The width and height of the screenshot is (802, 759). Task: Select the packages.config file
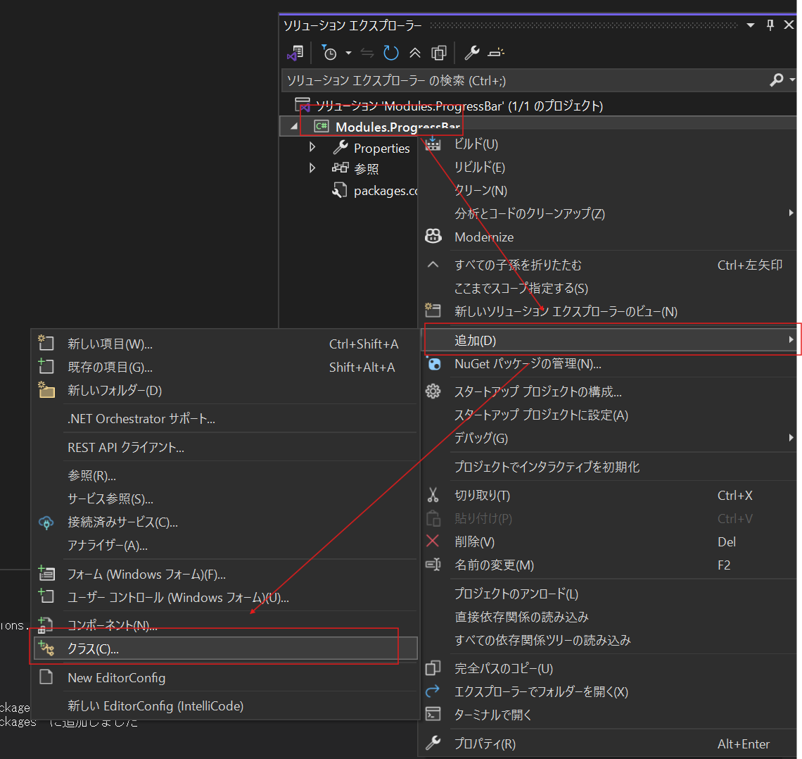point(374,191)
